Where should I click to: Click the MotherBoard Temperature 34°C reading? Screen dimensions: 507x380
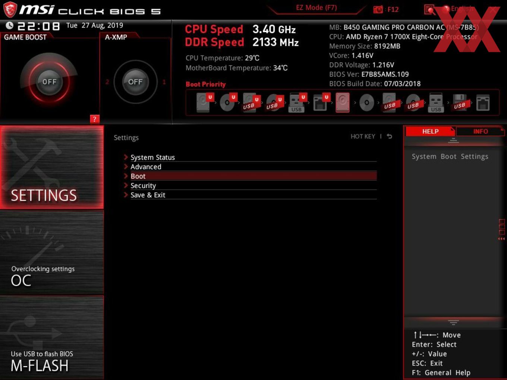(x=237, y=68)
